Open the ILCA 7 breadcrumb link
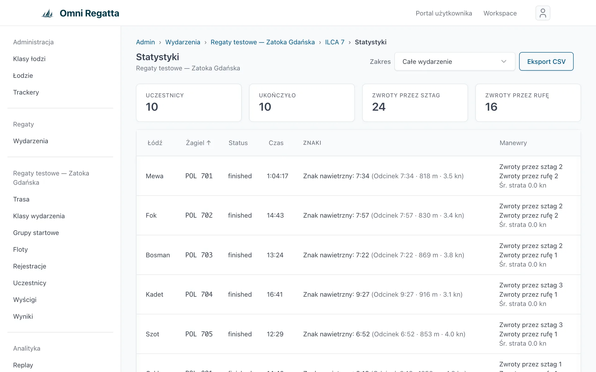The width and height of the screenshot is (596, 372). pos(335,42)
